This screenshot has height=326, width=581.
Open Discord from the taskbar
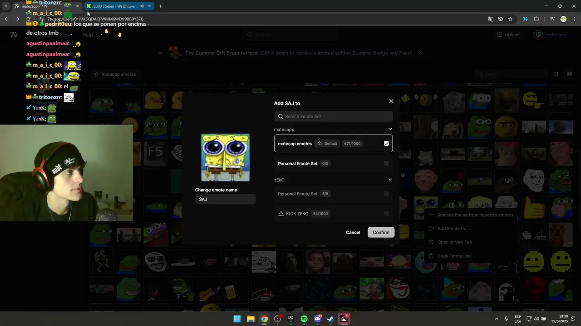point(317,319)
